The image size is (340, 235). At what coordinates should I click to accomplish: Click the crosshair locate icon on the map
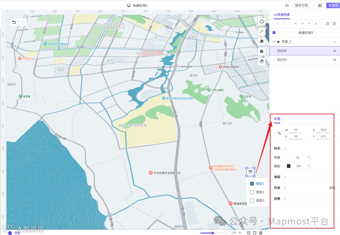[x=262, y=21]
